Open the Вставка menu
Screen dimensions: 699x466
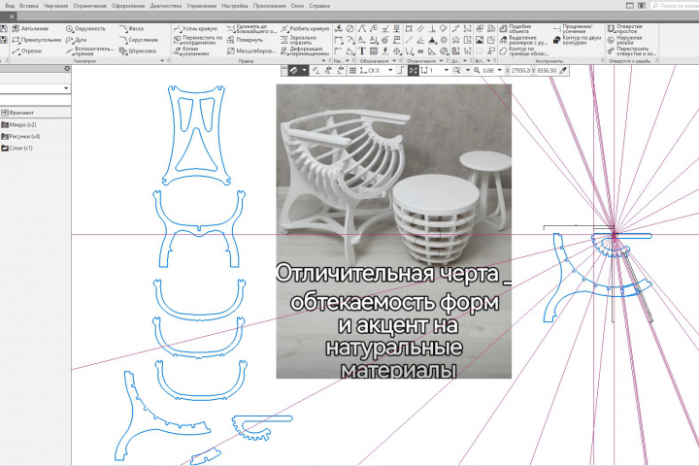click(29, 6)
